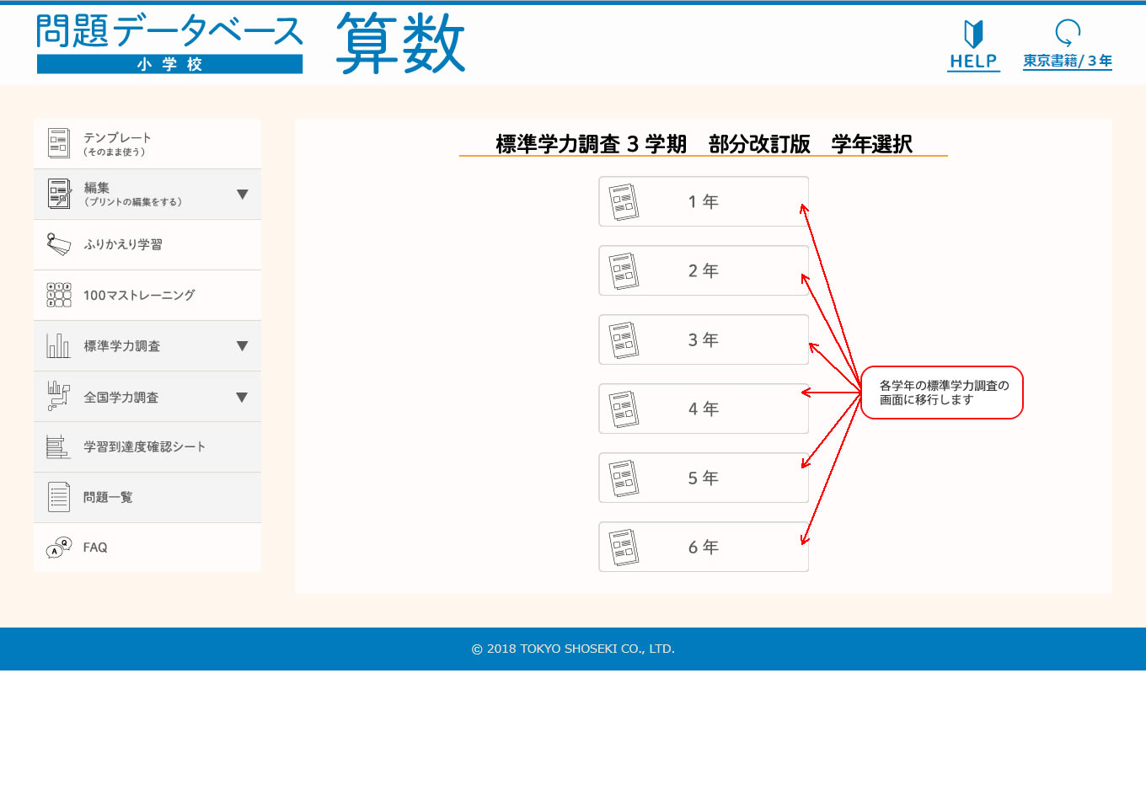Click the HELP beginner-mark icon
The width and height of the screenshot is (1146, 812).
point(973,34)
